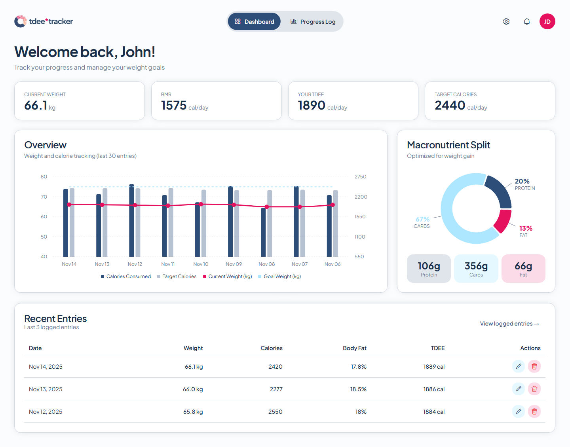570x447 pixels.
Task: Click the 17.8% body fat cell
Action: pos(359,367)
